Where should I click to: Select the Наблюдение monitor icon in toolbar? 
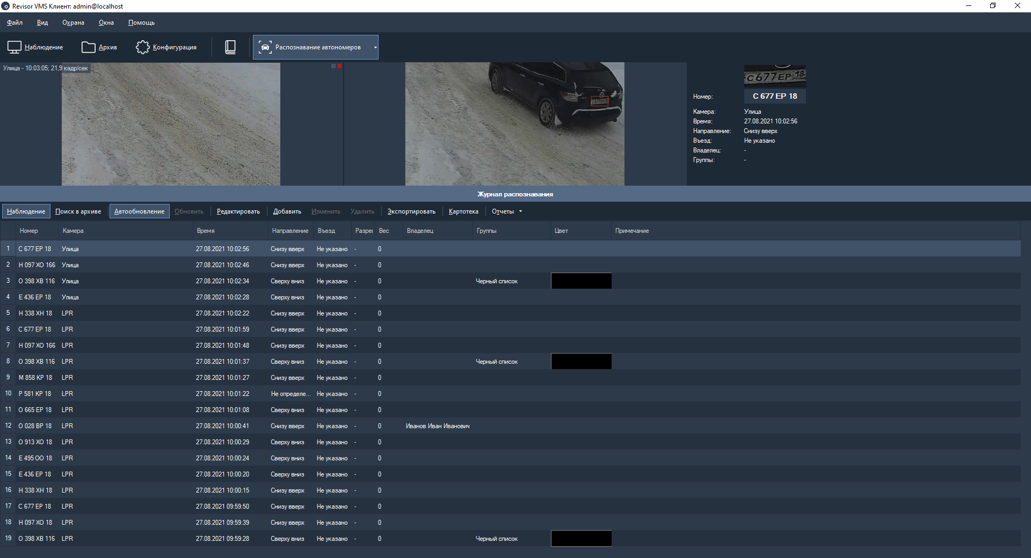pyautogui.click(x=14, y=47)
